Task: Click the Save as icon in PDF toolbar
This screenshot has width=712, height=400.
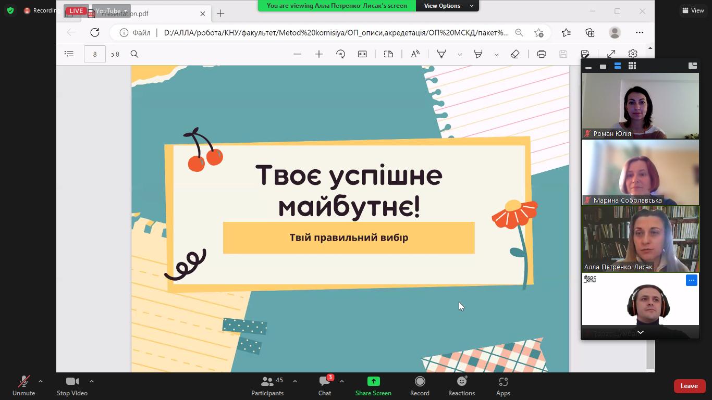Action: click(585, 54)
